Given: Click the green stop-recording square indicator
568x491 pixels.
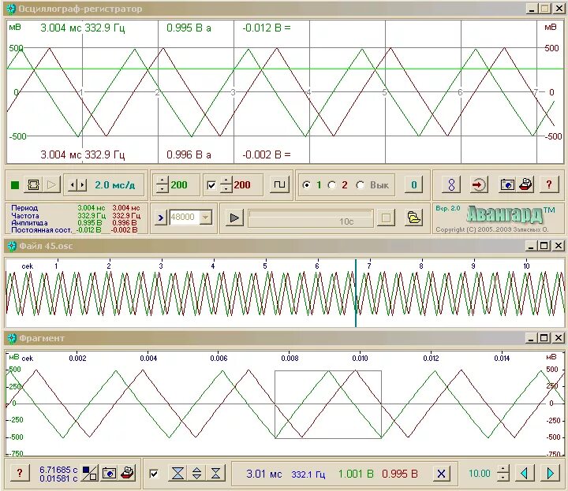Looking at the screenshot, I should click(15, 185).
